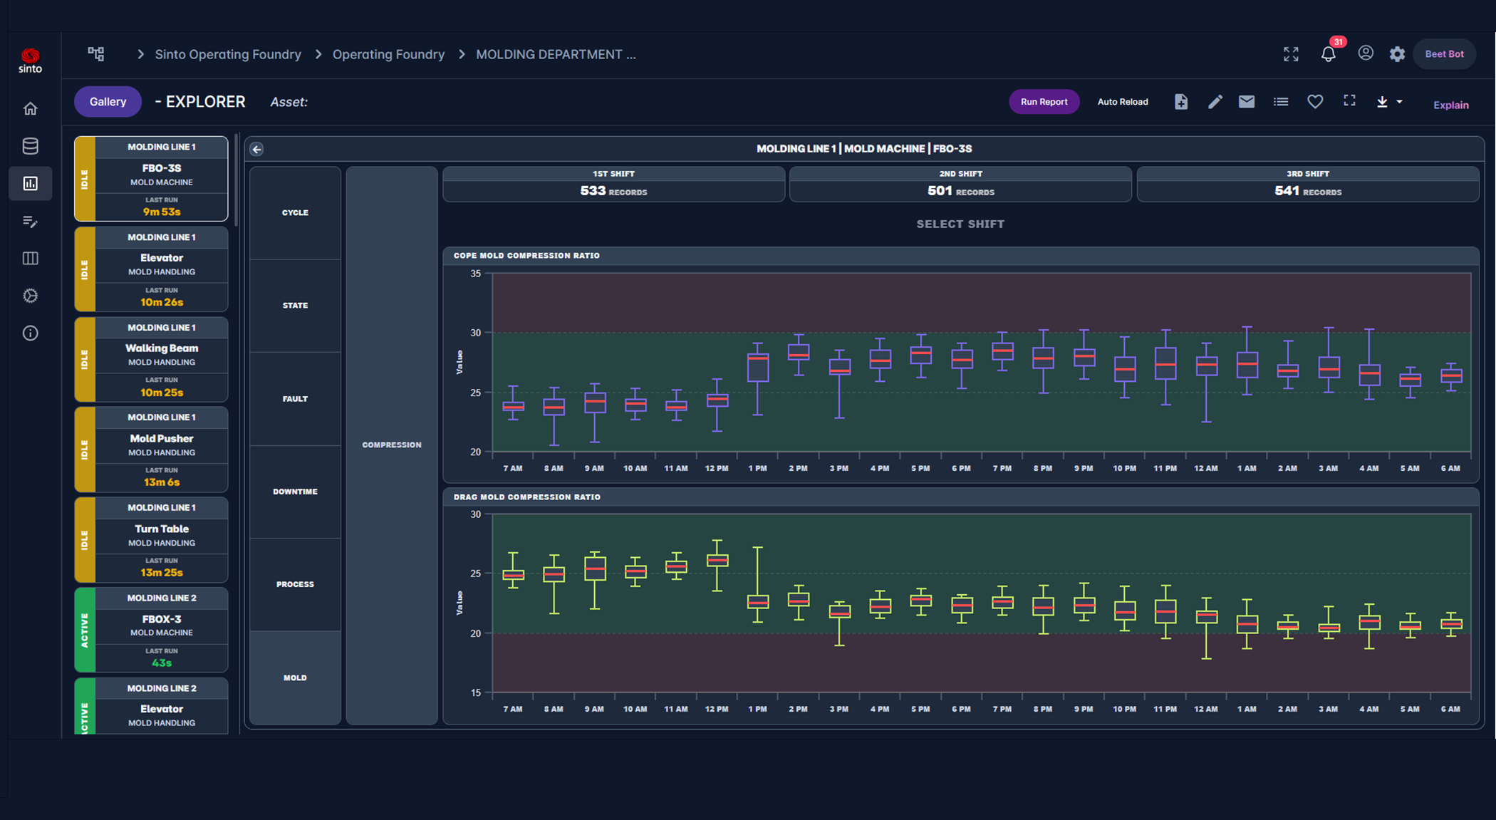Open Operating Foundry breadcrumb link
This screenshot has width=1496, height=820.
pos(388,54)
